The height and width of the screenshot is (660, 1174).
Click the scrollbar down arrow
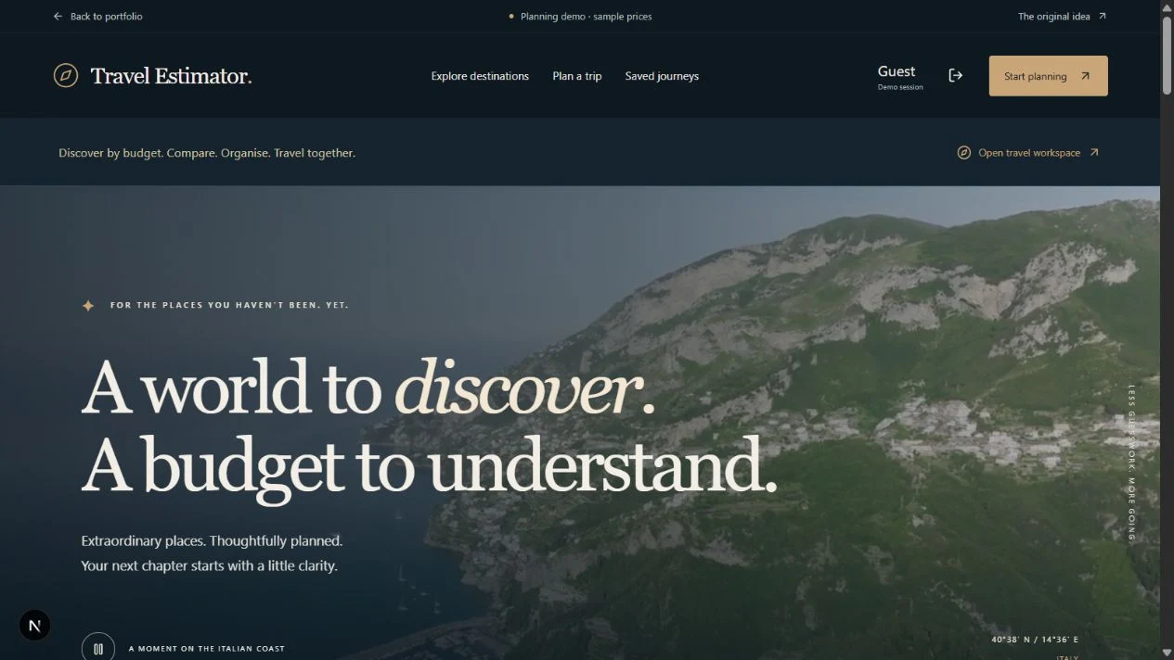coord(1168,653)
